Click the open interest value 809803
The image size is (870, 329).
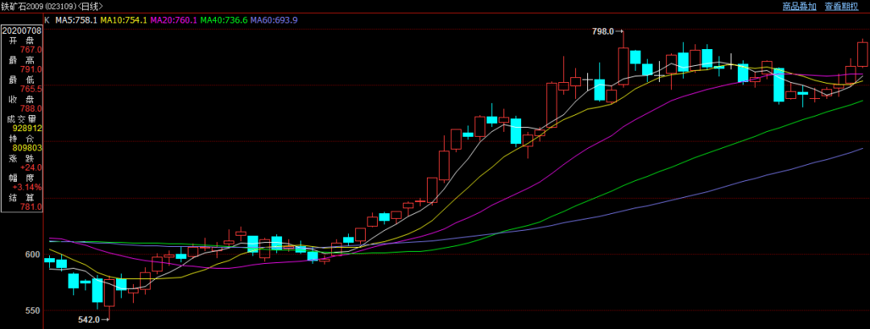pos(27,148)
